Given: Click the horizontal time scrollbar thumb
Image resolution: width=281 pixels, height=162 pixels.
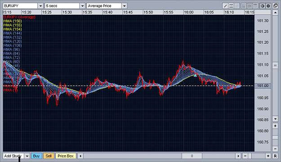Looking at the screenshot, I should [192, 156].
